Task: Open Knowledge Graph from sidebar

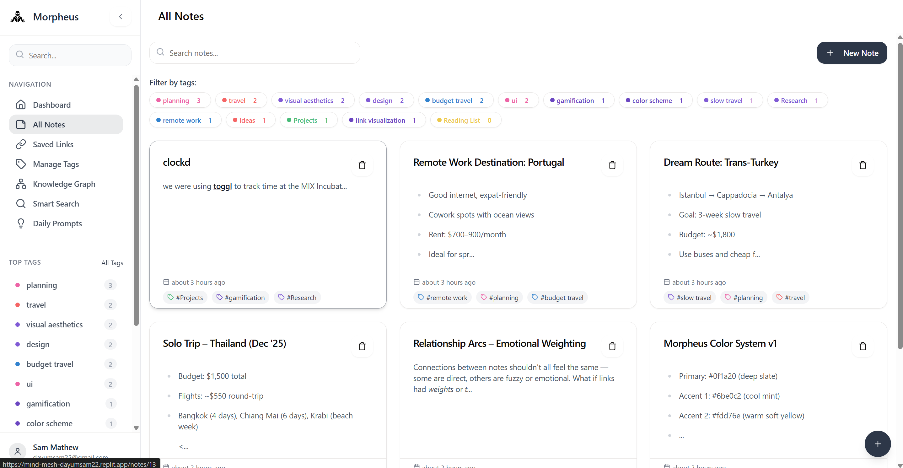Action: coord(64,184)
